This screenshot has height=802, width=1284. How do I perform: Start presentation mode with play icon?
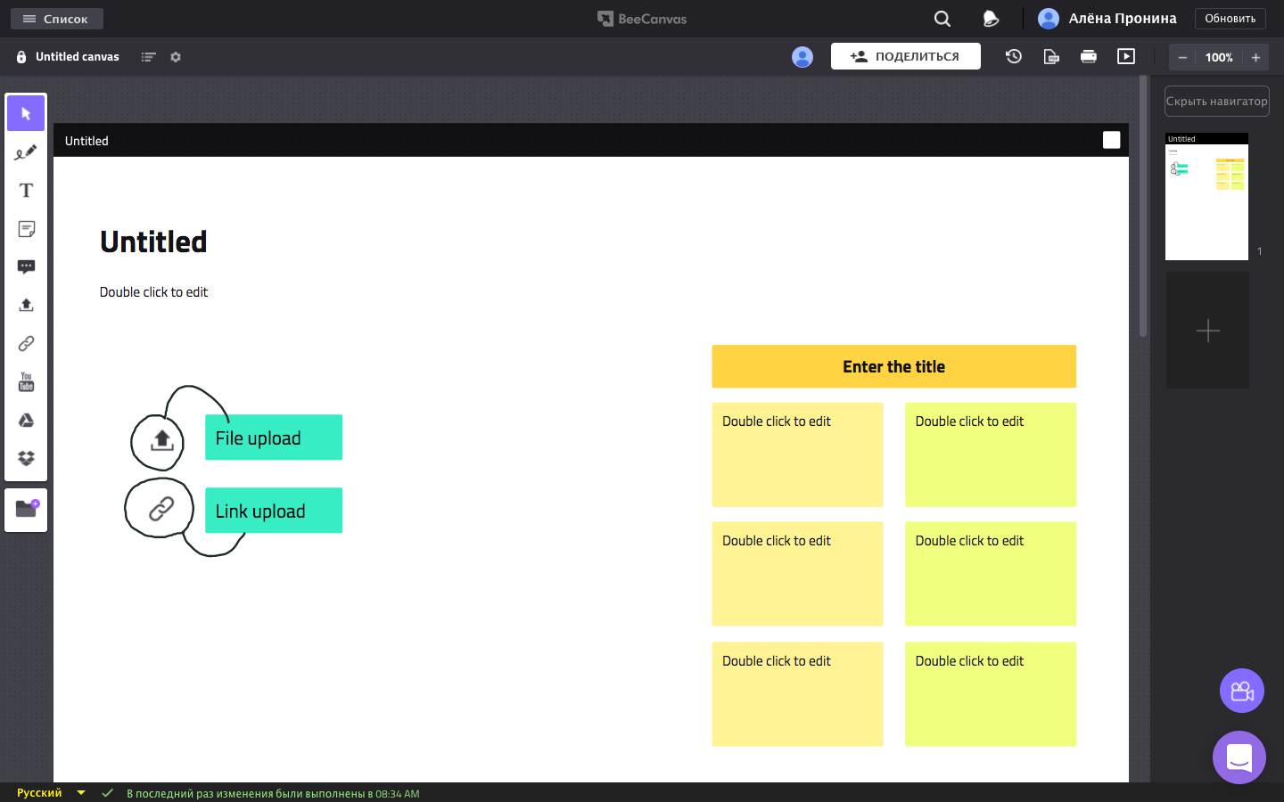pyautogui.click(x=1126, y=57)
